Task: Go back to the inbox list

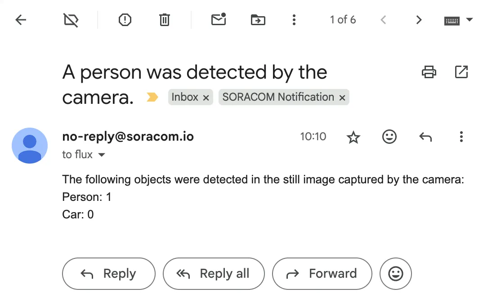Action: 21,20
